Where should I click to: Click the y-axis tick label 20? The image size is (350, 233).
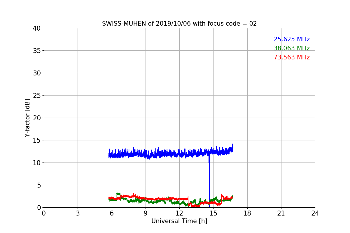pos(36,118)
